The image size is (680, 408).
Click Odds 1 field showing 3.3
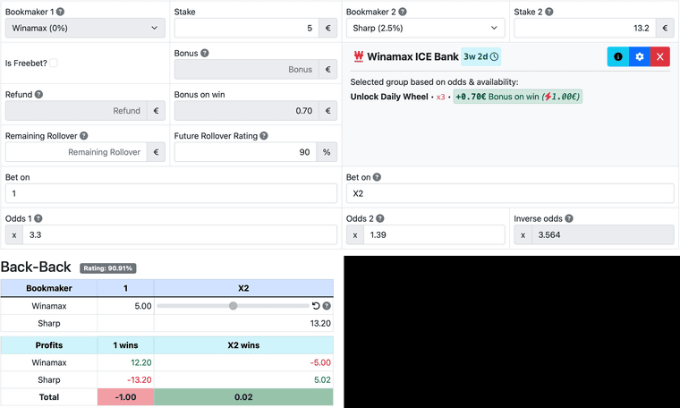pyautogui.click(x=180, y=235)
